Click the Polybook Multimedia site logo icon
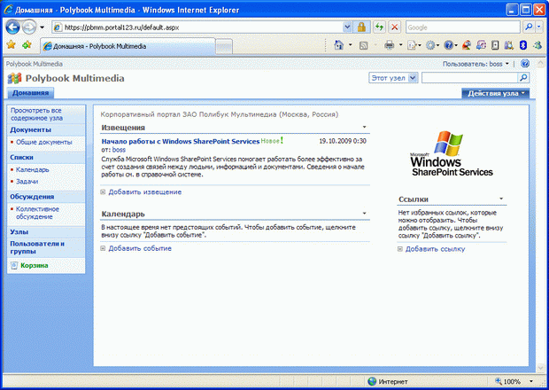Viewport: 549px width, 390px height. pyautogui.click(x=14, y=78)
